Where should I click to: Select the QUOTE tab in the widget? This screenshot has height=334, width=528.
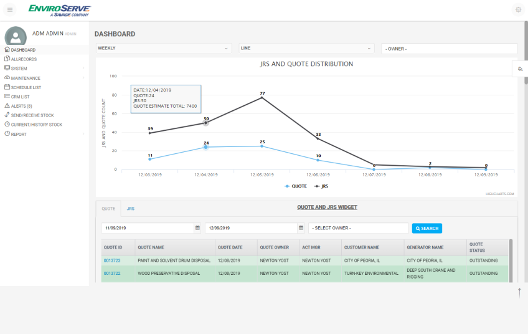tap(108, 209)
